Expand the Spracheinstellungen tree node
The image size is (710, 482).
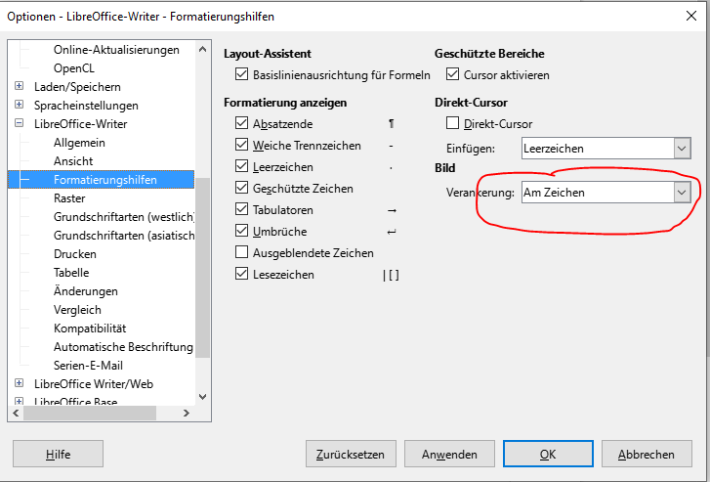click(x=19, y=105)
